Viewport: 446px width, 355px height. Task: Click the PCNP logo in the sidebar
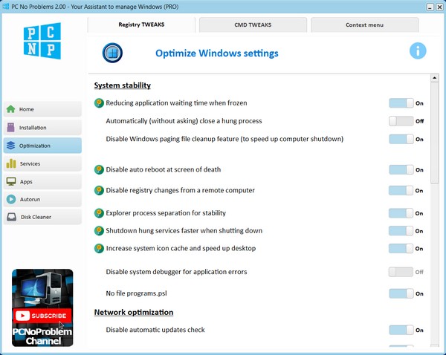[x=42, y=41]
